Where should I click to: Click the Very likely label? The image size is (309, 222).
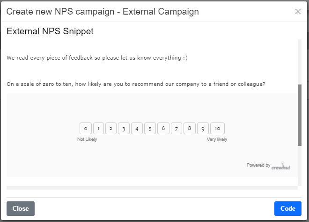point(217,139)
